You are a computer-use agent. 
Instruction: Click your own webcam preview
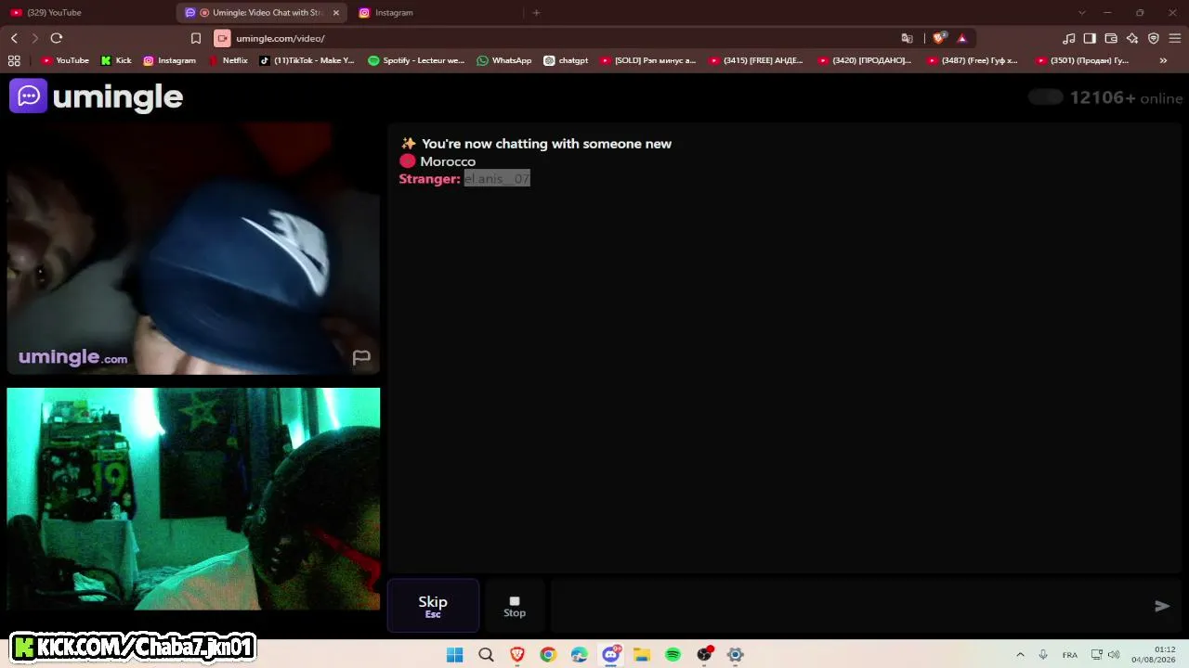click(193, 499)
